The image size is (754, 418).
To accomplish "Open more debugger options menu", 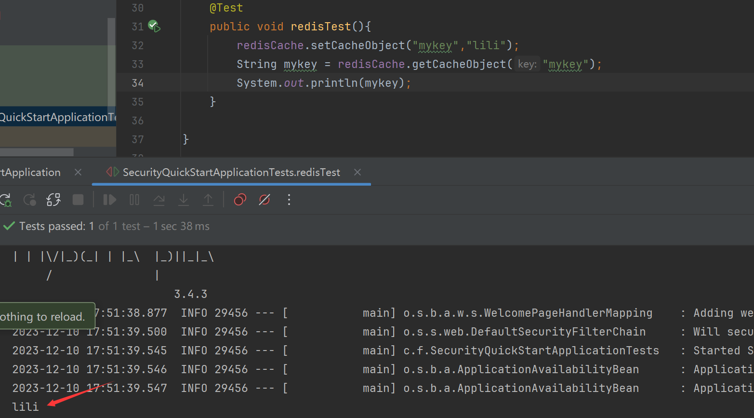I will pos(289,200).
